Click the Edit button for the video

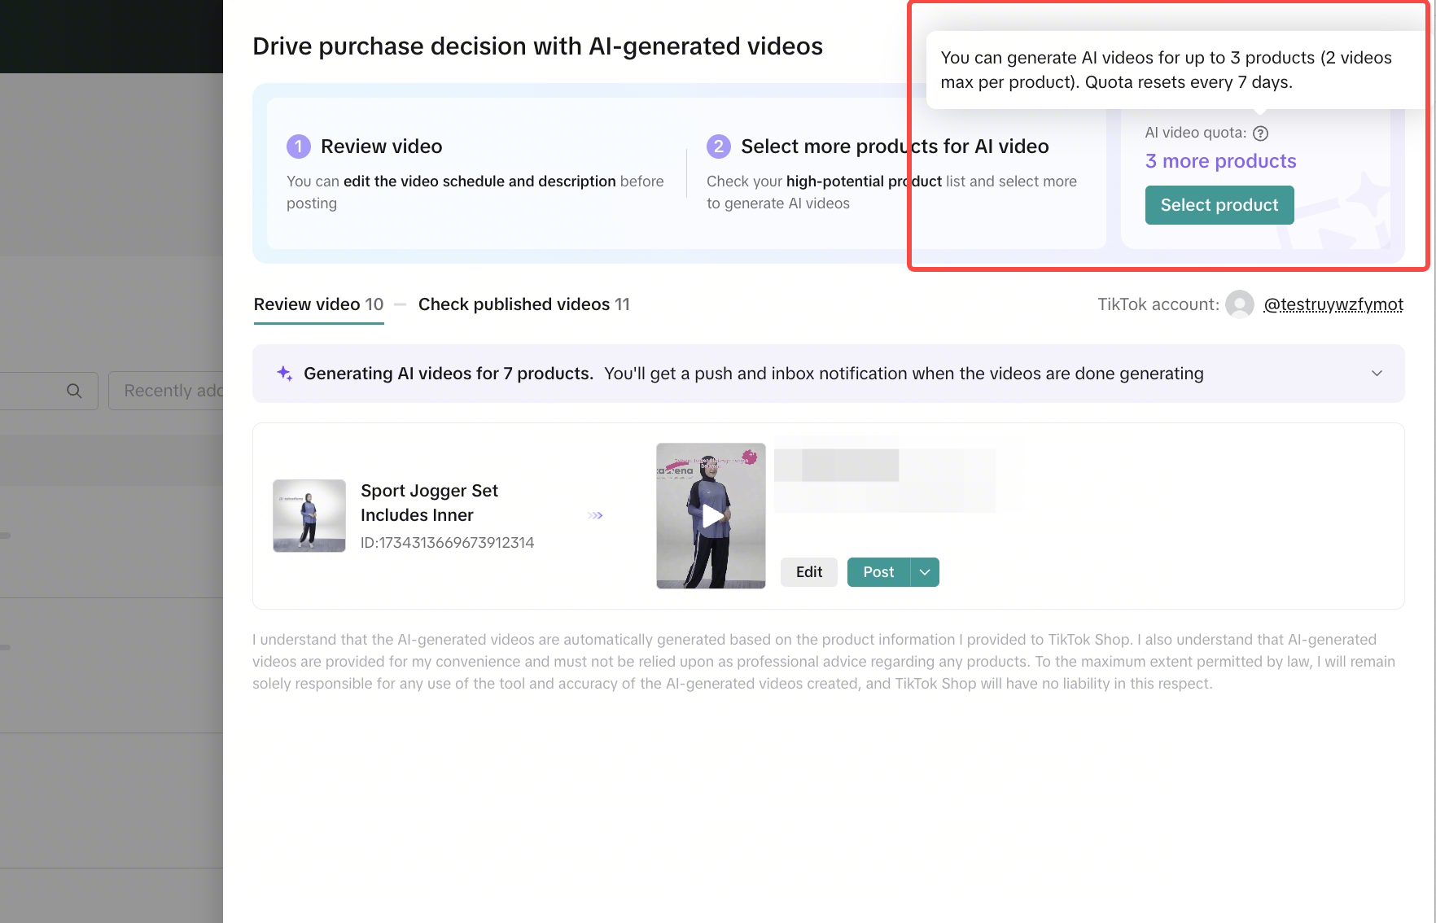tap(808, 572)
